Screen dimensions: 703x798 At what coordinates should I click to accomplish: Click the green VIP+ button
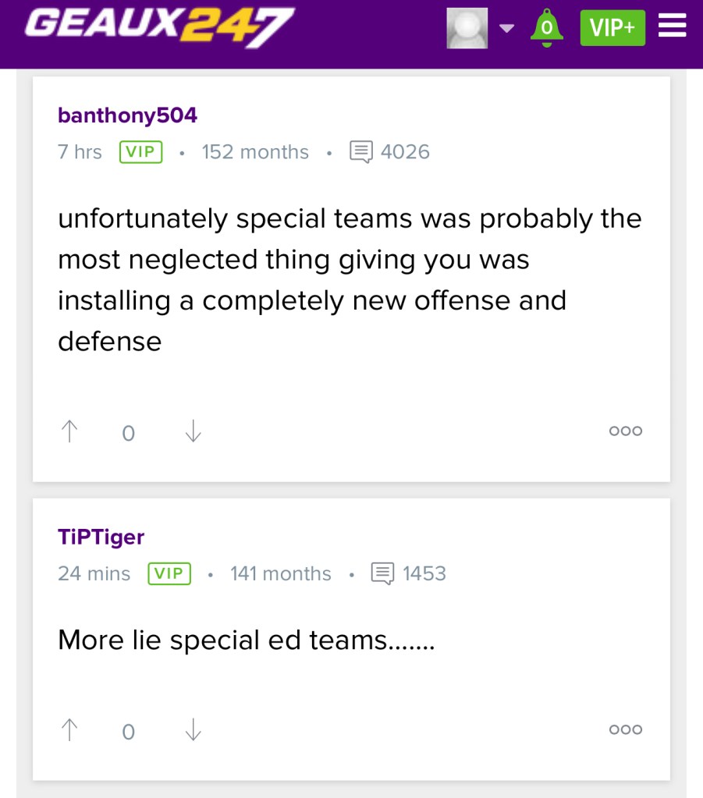click(x=612, y=28)
